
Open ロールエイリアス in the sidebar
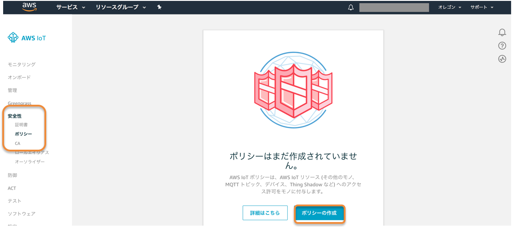tap(32, 153)
